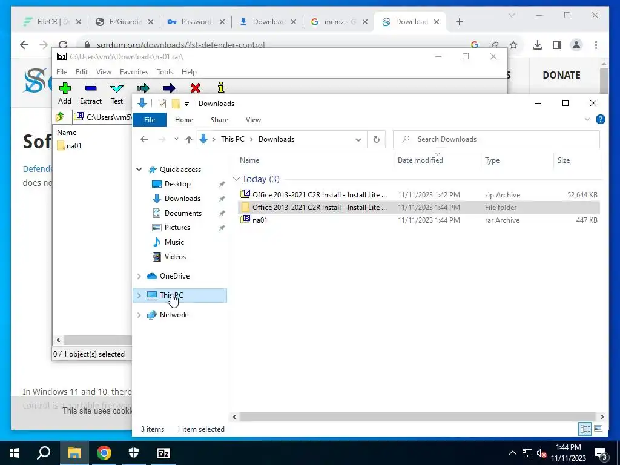The height and width of the screenshot is (465, 620).
Task: Click the red Delete X icon in 7-Zip
Action: click(x=195, y=88)
